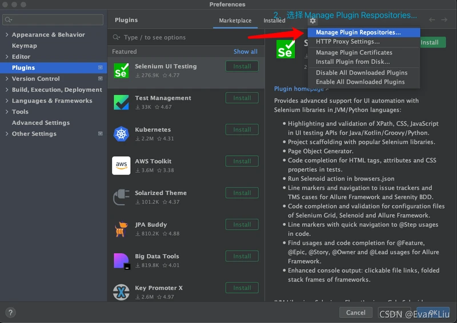Expand the Other Settings node

point(7,134)
